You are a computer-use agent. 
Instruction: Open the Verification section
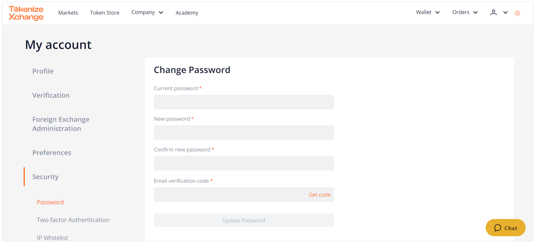pyautogui.click(x=51, y=95)
